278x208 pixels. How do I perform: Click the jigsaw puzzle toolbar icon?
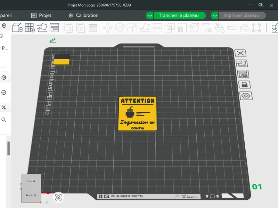coord(275,28)
